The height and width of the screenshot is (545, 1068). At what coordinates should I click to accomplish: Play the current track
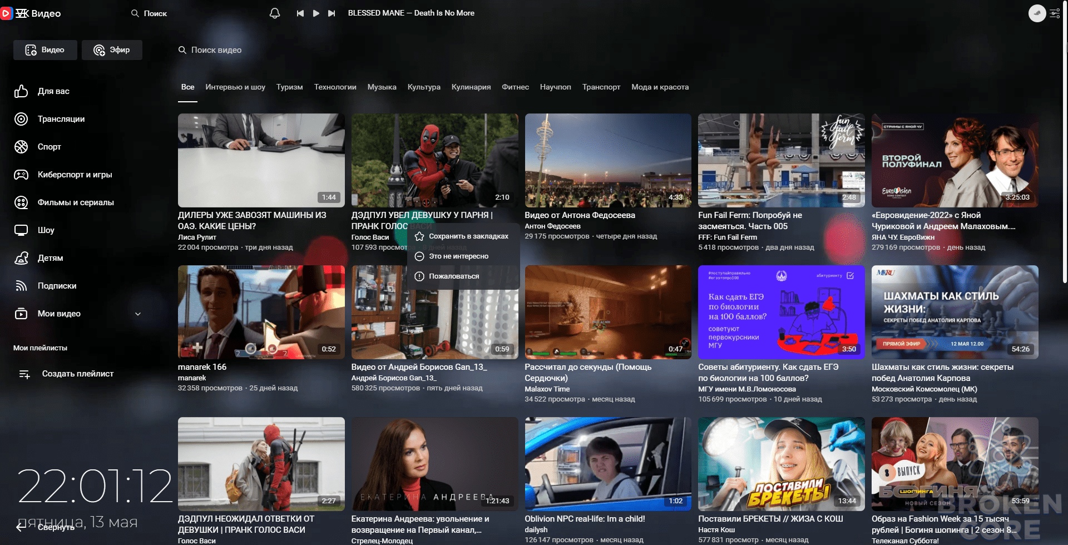[316, 13]
